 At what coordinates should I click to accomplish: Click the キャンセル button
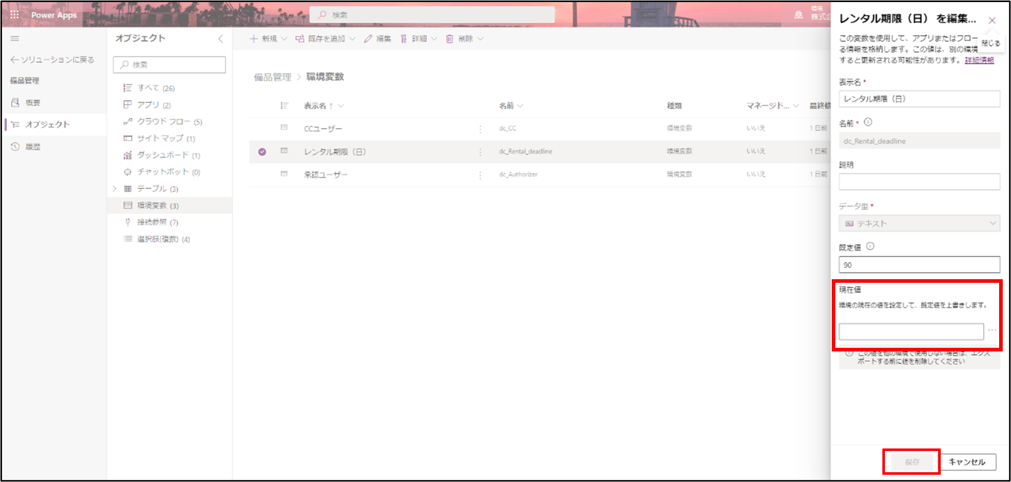pos(968,462)
